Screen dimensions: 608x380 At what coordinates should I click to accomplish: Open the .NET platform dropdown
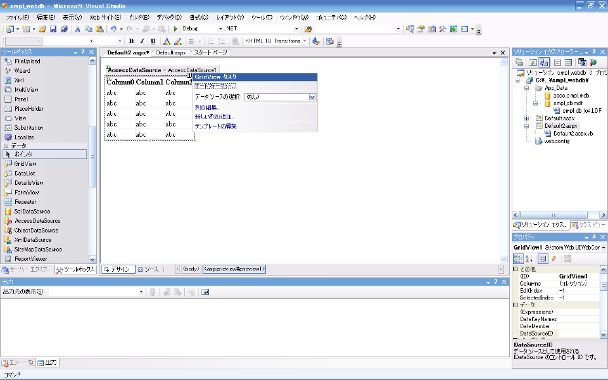tap(296, 28)
